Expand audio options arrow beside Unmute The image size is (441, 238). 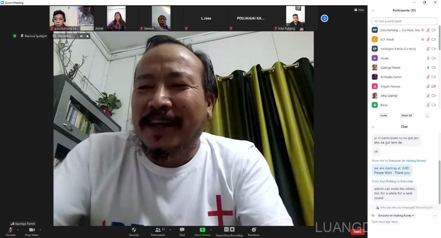18,230
